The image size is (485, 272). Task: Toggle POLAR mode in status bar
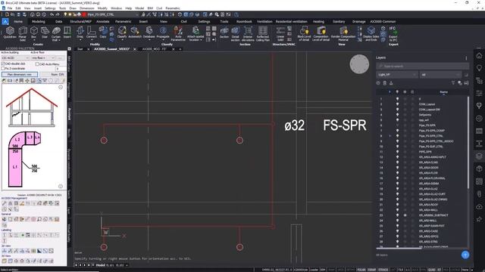pos(361,270)
